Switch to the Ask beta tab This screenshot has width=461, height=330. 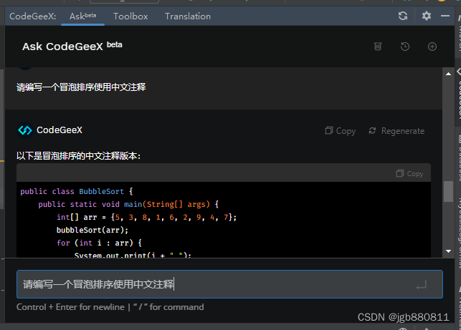pyautogui.click(x=82, y=16)
